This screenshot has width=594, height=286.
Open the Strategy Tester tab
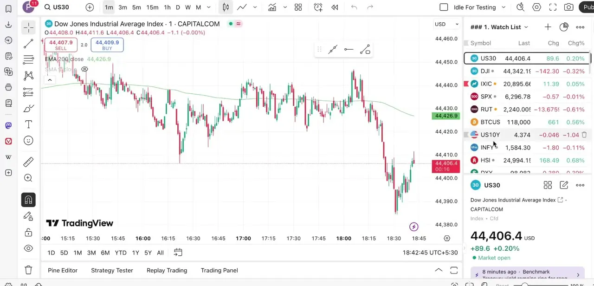[x=112, y=270]
